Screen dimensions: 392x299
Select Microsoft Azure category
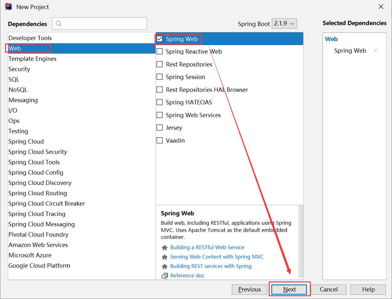82,255
